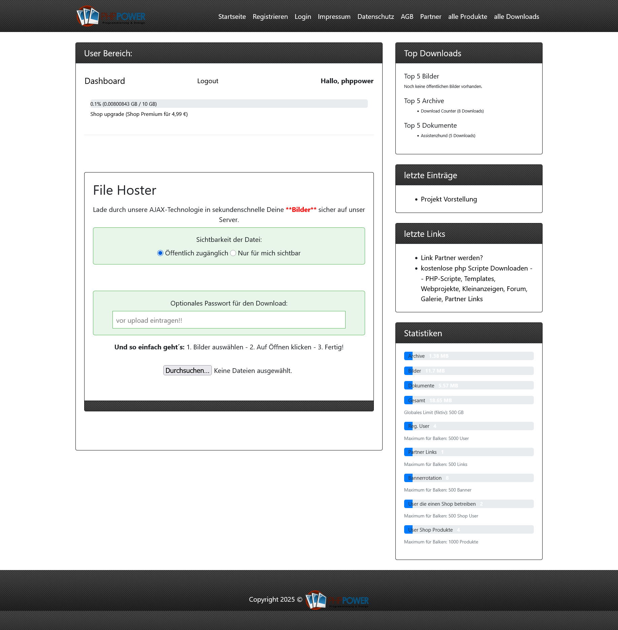The width and height of the screenshot is (618, 630).
Task: Select 'Nur für mich sichtbar' radio option
Action: (x=233, y=253)
